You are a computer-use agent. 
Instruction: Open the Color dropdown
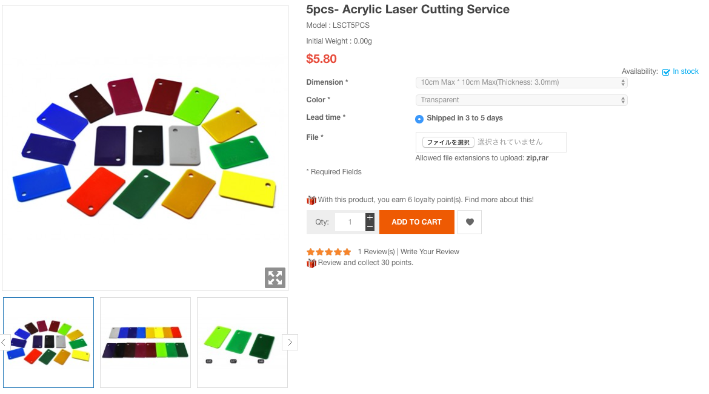pos(521,100)
